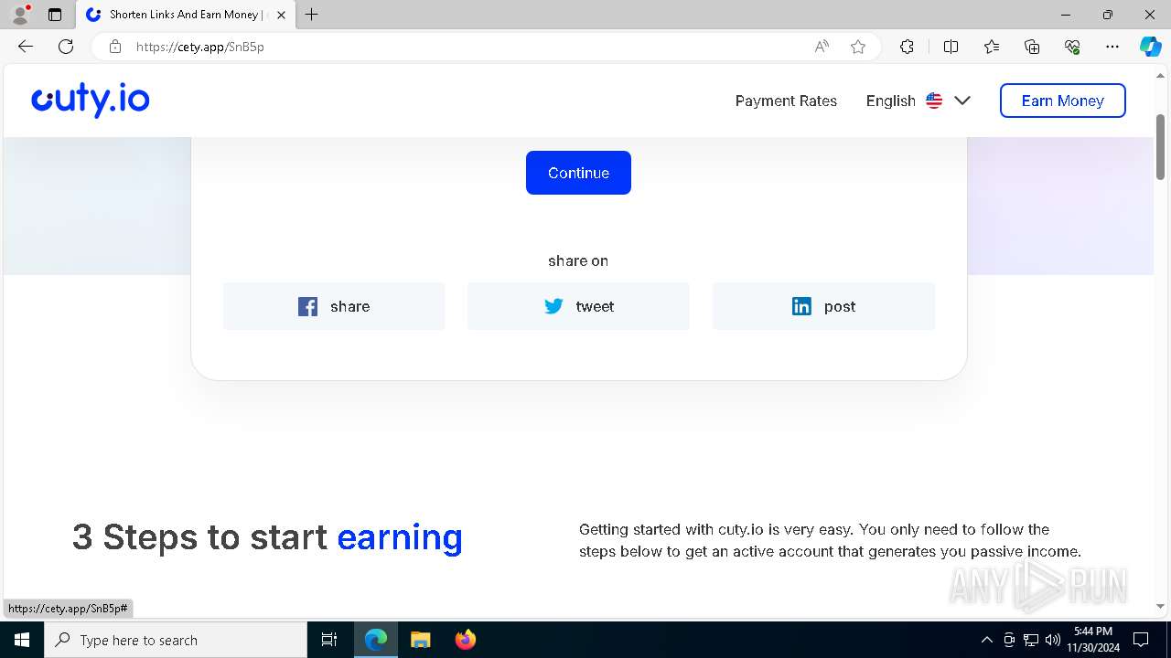Viewport: 1171px width, 658px height.
Task: Open File Explorer from taskbar
Action: [420, 640]
